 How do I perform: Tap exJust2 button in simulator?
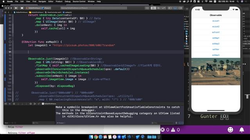216,26
